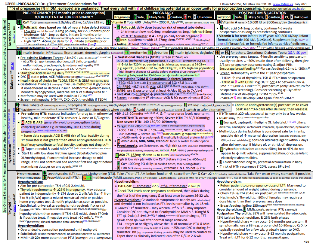The height and width of the screenshot is (243, 313).
Task: Click the vertical 'Thyroid' row label
Action: 10,208
